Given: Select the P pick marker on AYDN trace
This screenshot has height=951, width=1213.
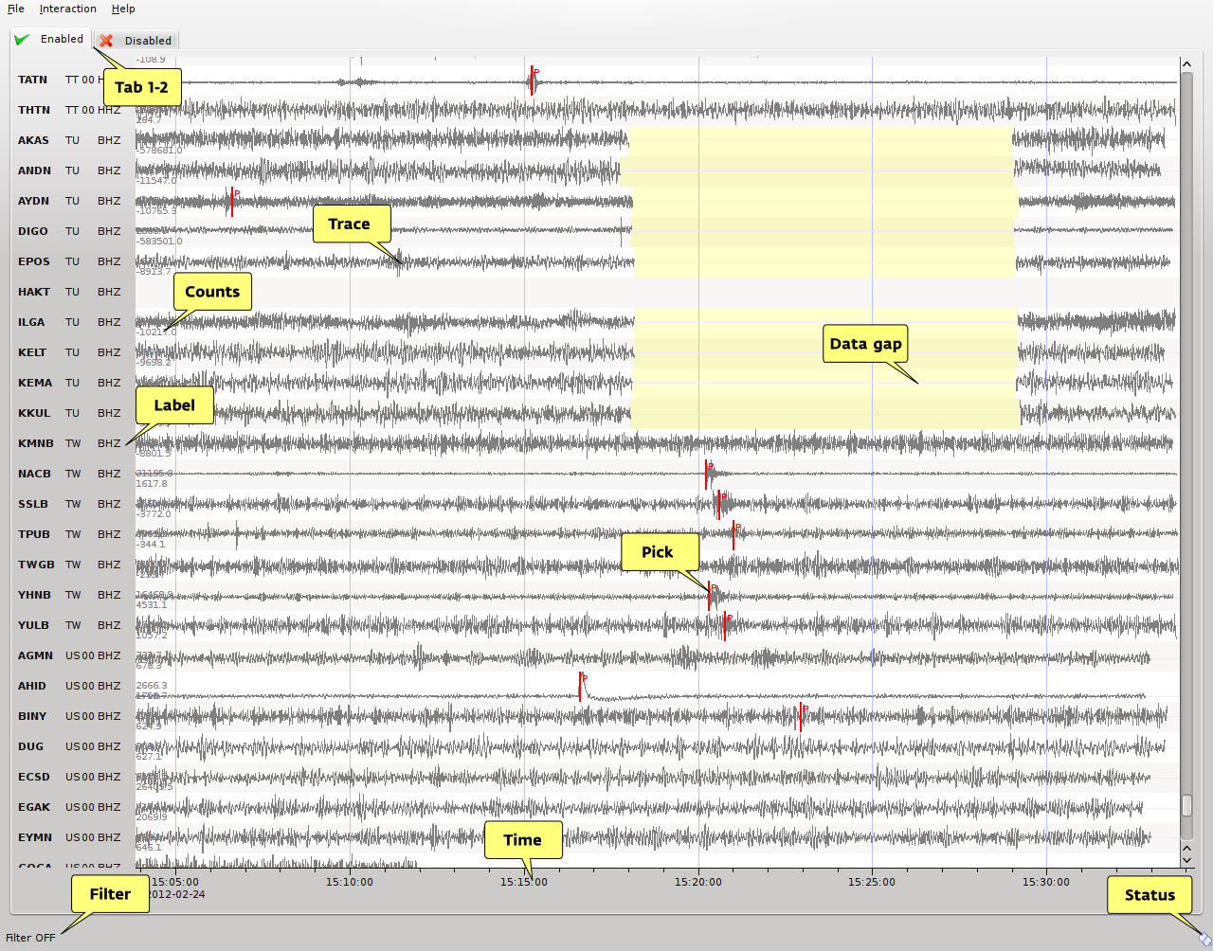Looking at the screenshot, I should point(232,202).
